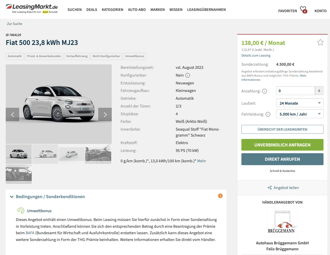The width and height of the screenshot is (330, 255).
Task: Click the Weiß (Arktis Weiß) color value
Action: click(x=192, y=122)
